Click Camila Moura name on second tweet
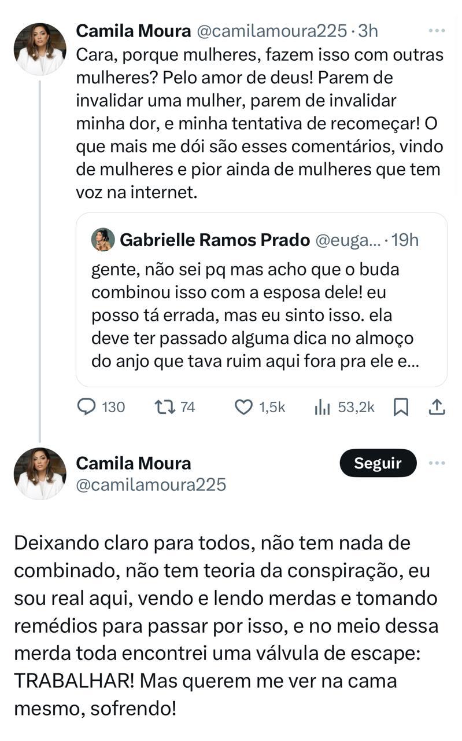The image size is (462, 741). (134, 463)
